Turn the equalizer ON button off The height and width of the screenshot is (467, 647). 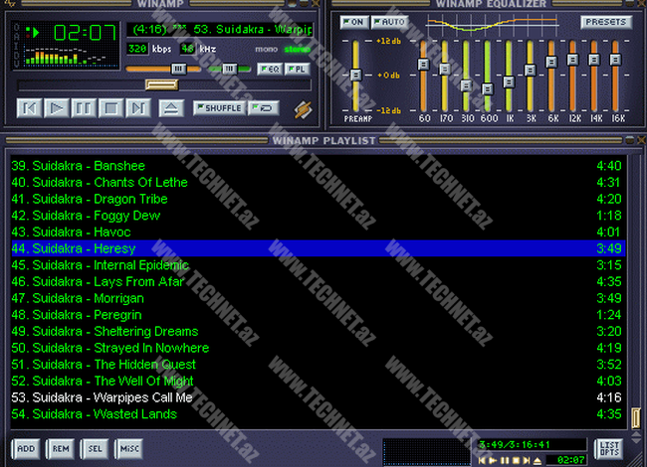[x=353, y=22]
